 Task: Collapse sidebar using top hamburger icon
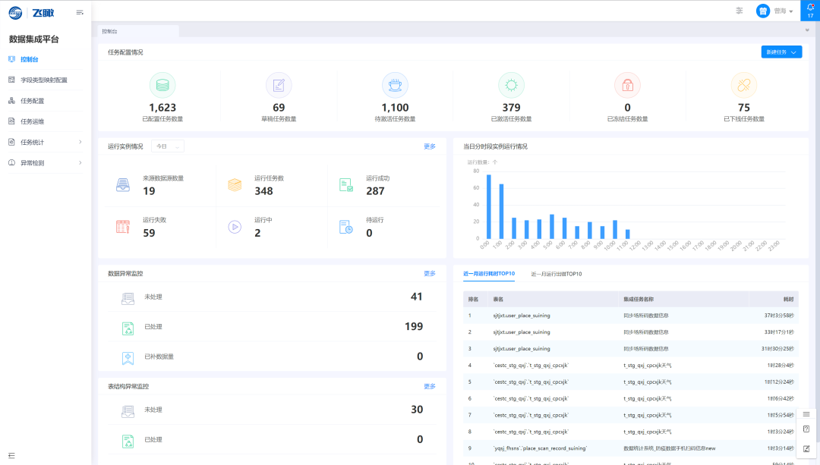(x=80, y=12)
